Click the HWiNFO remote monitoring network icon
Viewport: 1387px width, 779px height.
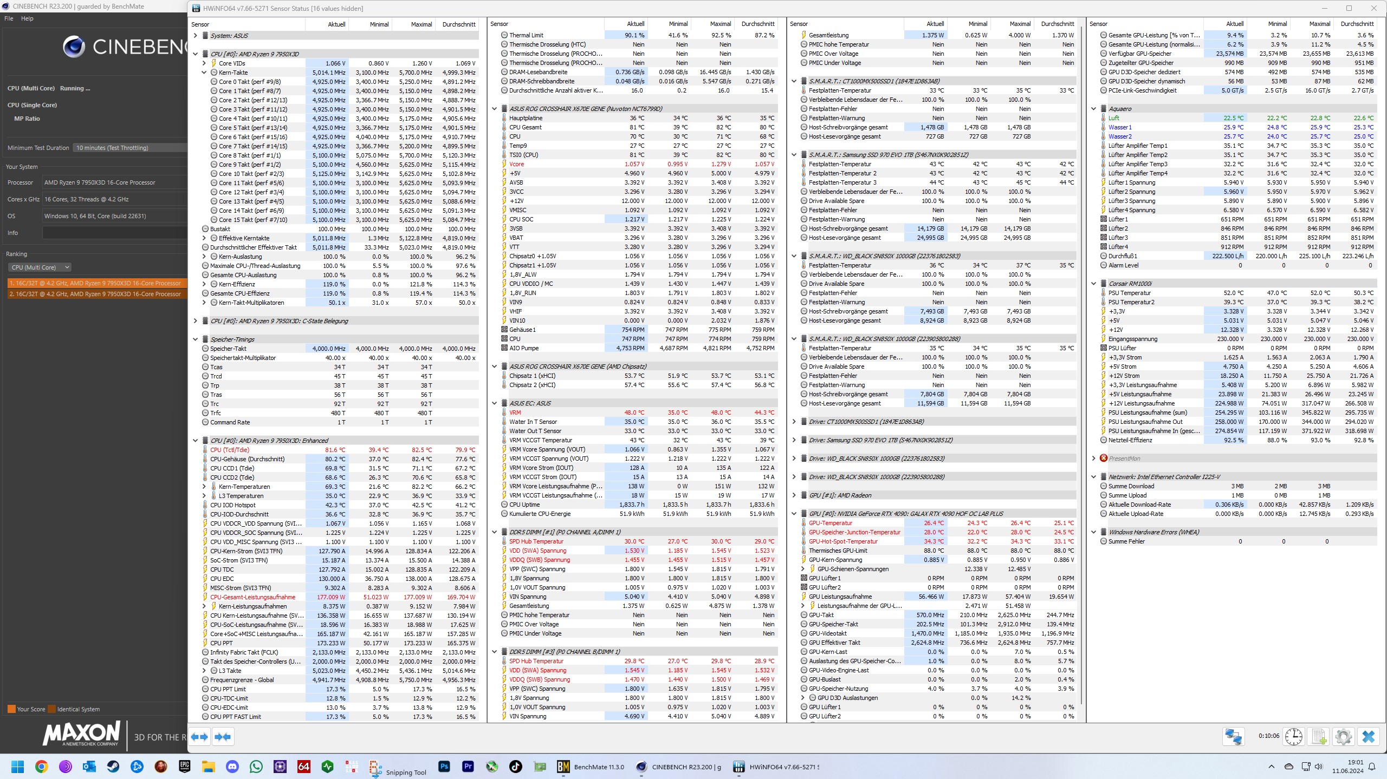(1234, 737)
